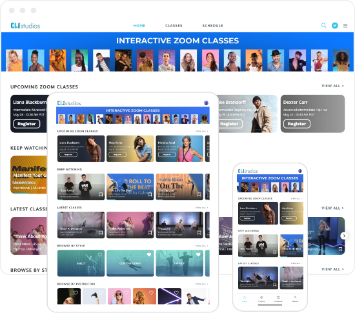Unfavorite the Contemporary style on tablet
Viewport: 355px width, 313px height.
[x=149, y=255]
